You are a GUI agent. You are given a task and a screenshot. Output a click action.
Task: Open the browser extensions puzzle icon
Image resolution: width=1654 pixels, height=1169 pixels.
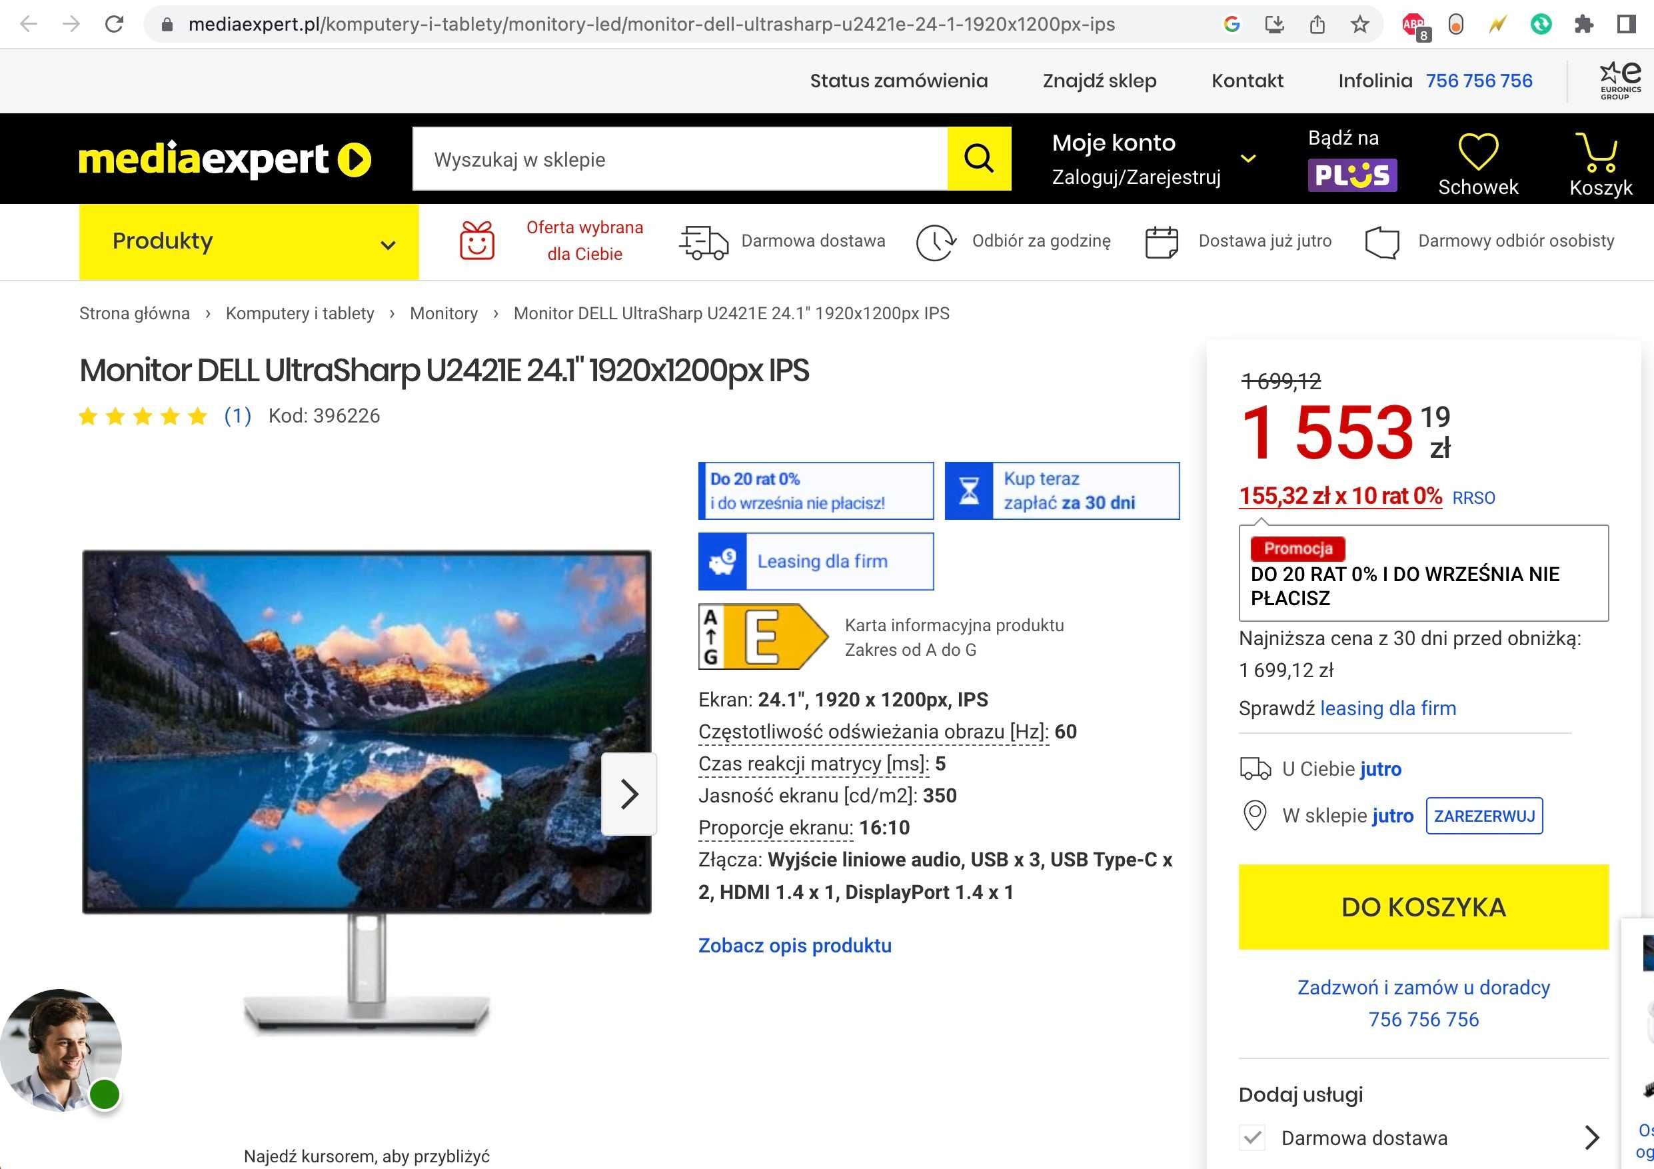click(x=1583, y=25)
